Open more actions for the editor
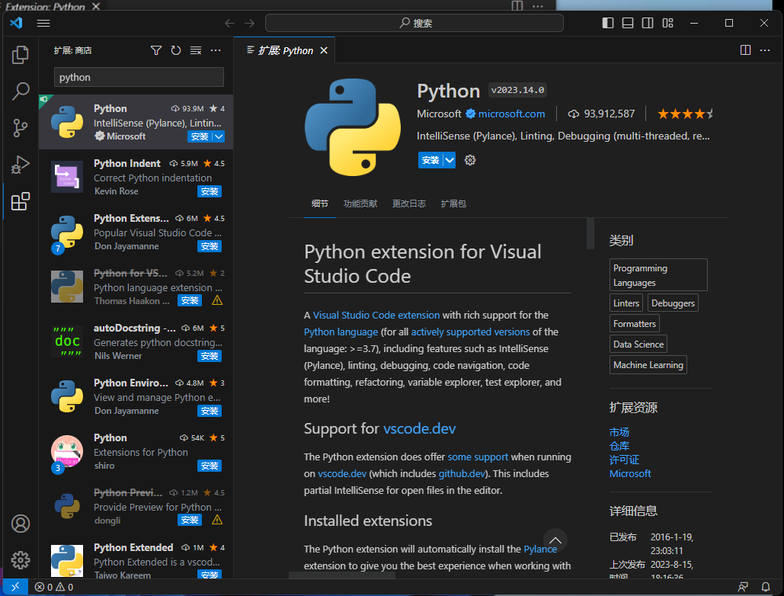784x596 pixels. (x=765, y=50)
